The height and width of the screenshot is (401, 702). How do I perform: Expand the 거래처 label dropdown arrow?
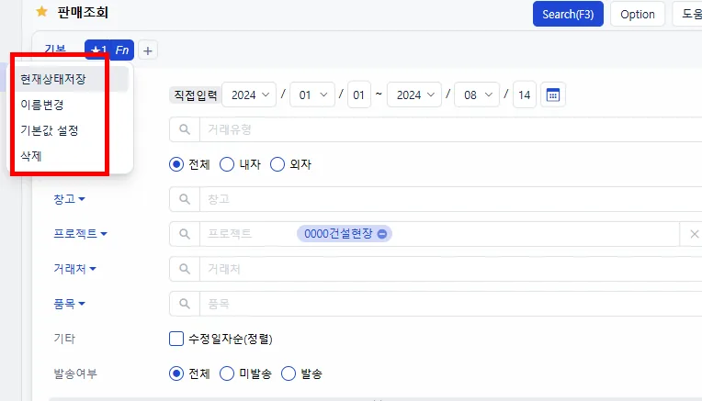[x=93, y=269]
